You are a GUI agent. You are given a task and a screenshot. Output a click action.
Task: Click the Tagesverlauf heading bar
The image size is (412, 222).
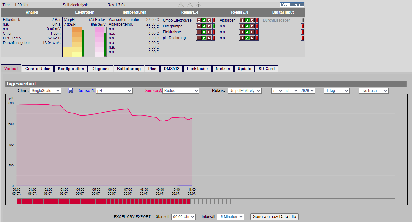pyautogui.click(x=206, y=84)
